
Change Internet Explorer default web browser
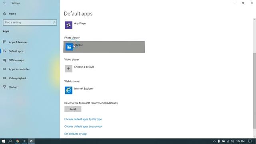84,88
